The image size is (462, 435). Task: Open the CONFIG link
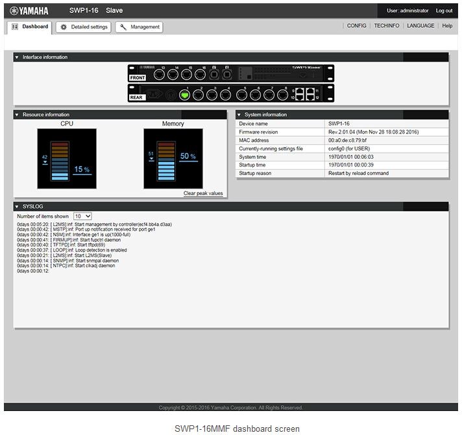pos(356,26)
